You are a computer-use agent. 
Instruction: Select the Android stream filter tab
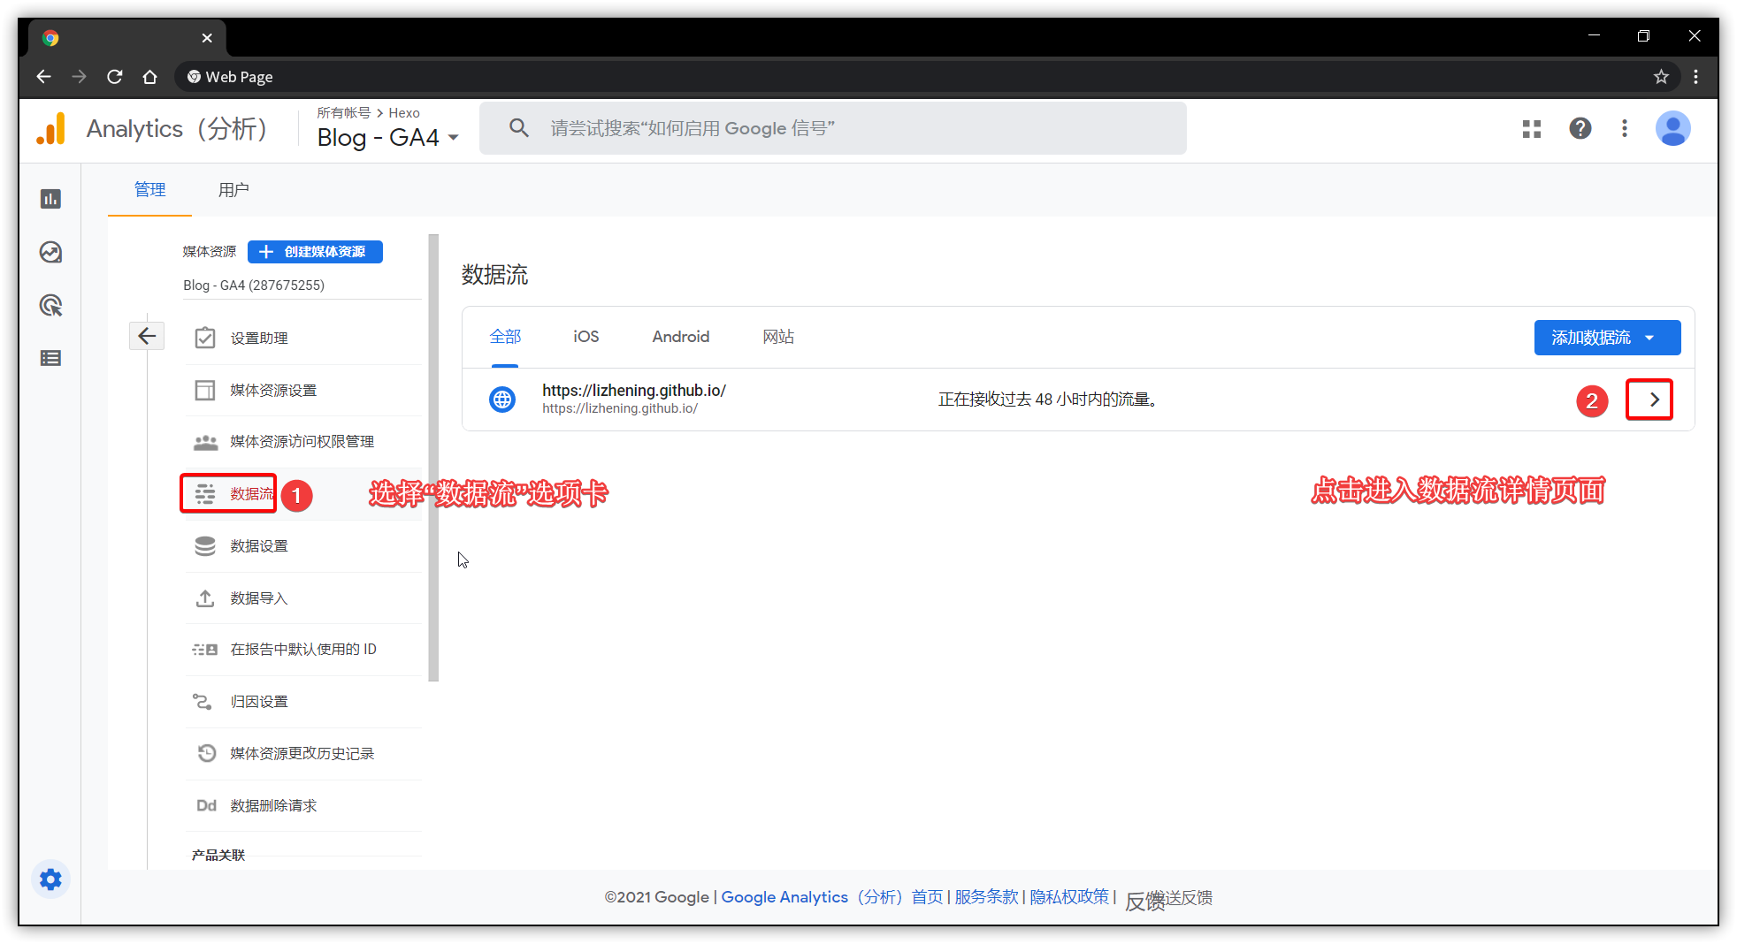pos(680,337)
